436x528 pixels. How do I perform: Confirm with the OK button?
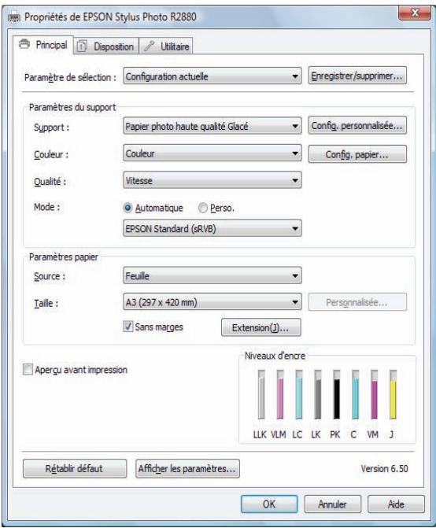pos(269,504)
